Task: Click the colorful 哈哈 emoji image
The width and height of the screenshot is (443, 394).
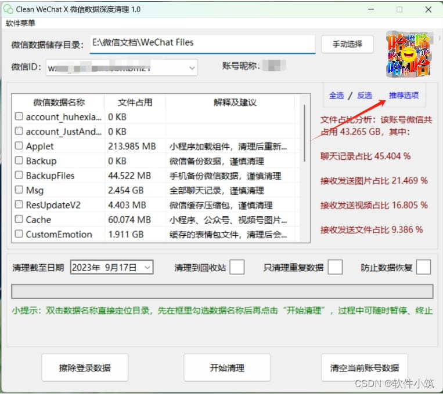Action: (x=409, y=54)
